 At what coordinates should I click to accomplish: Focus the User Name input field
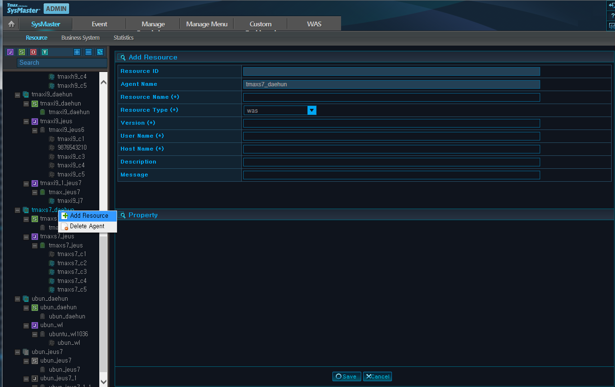(x=391, y=136)
